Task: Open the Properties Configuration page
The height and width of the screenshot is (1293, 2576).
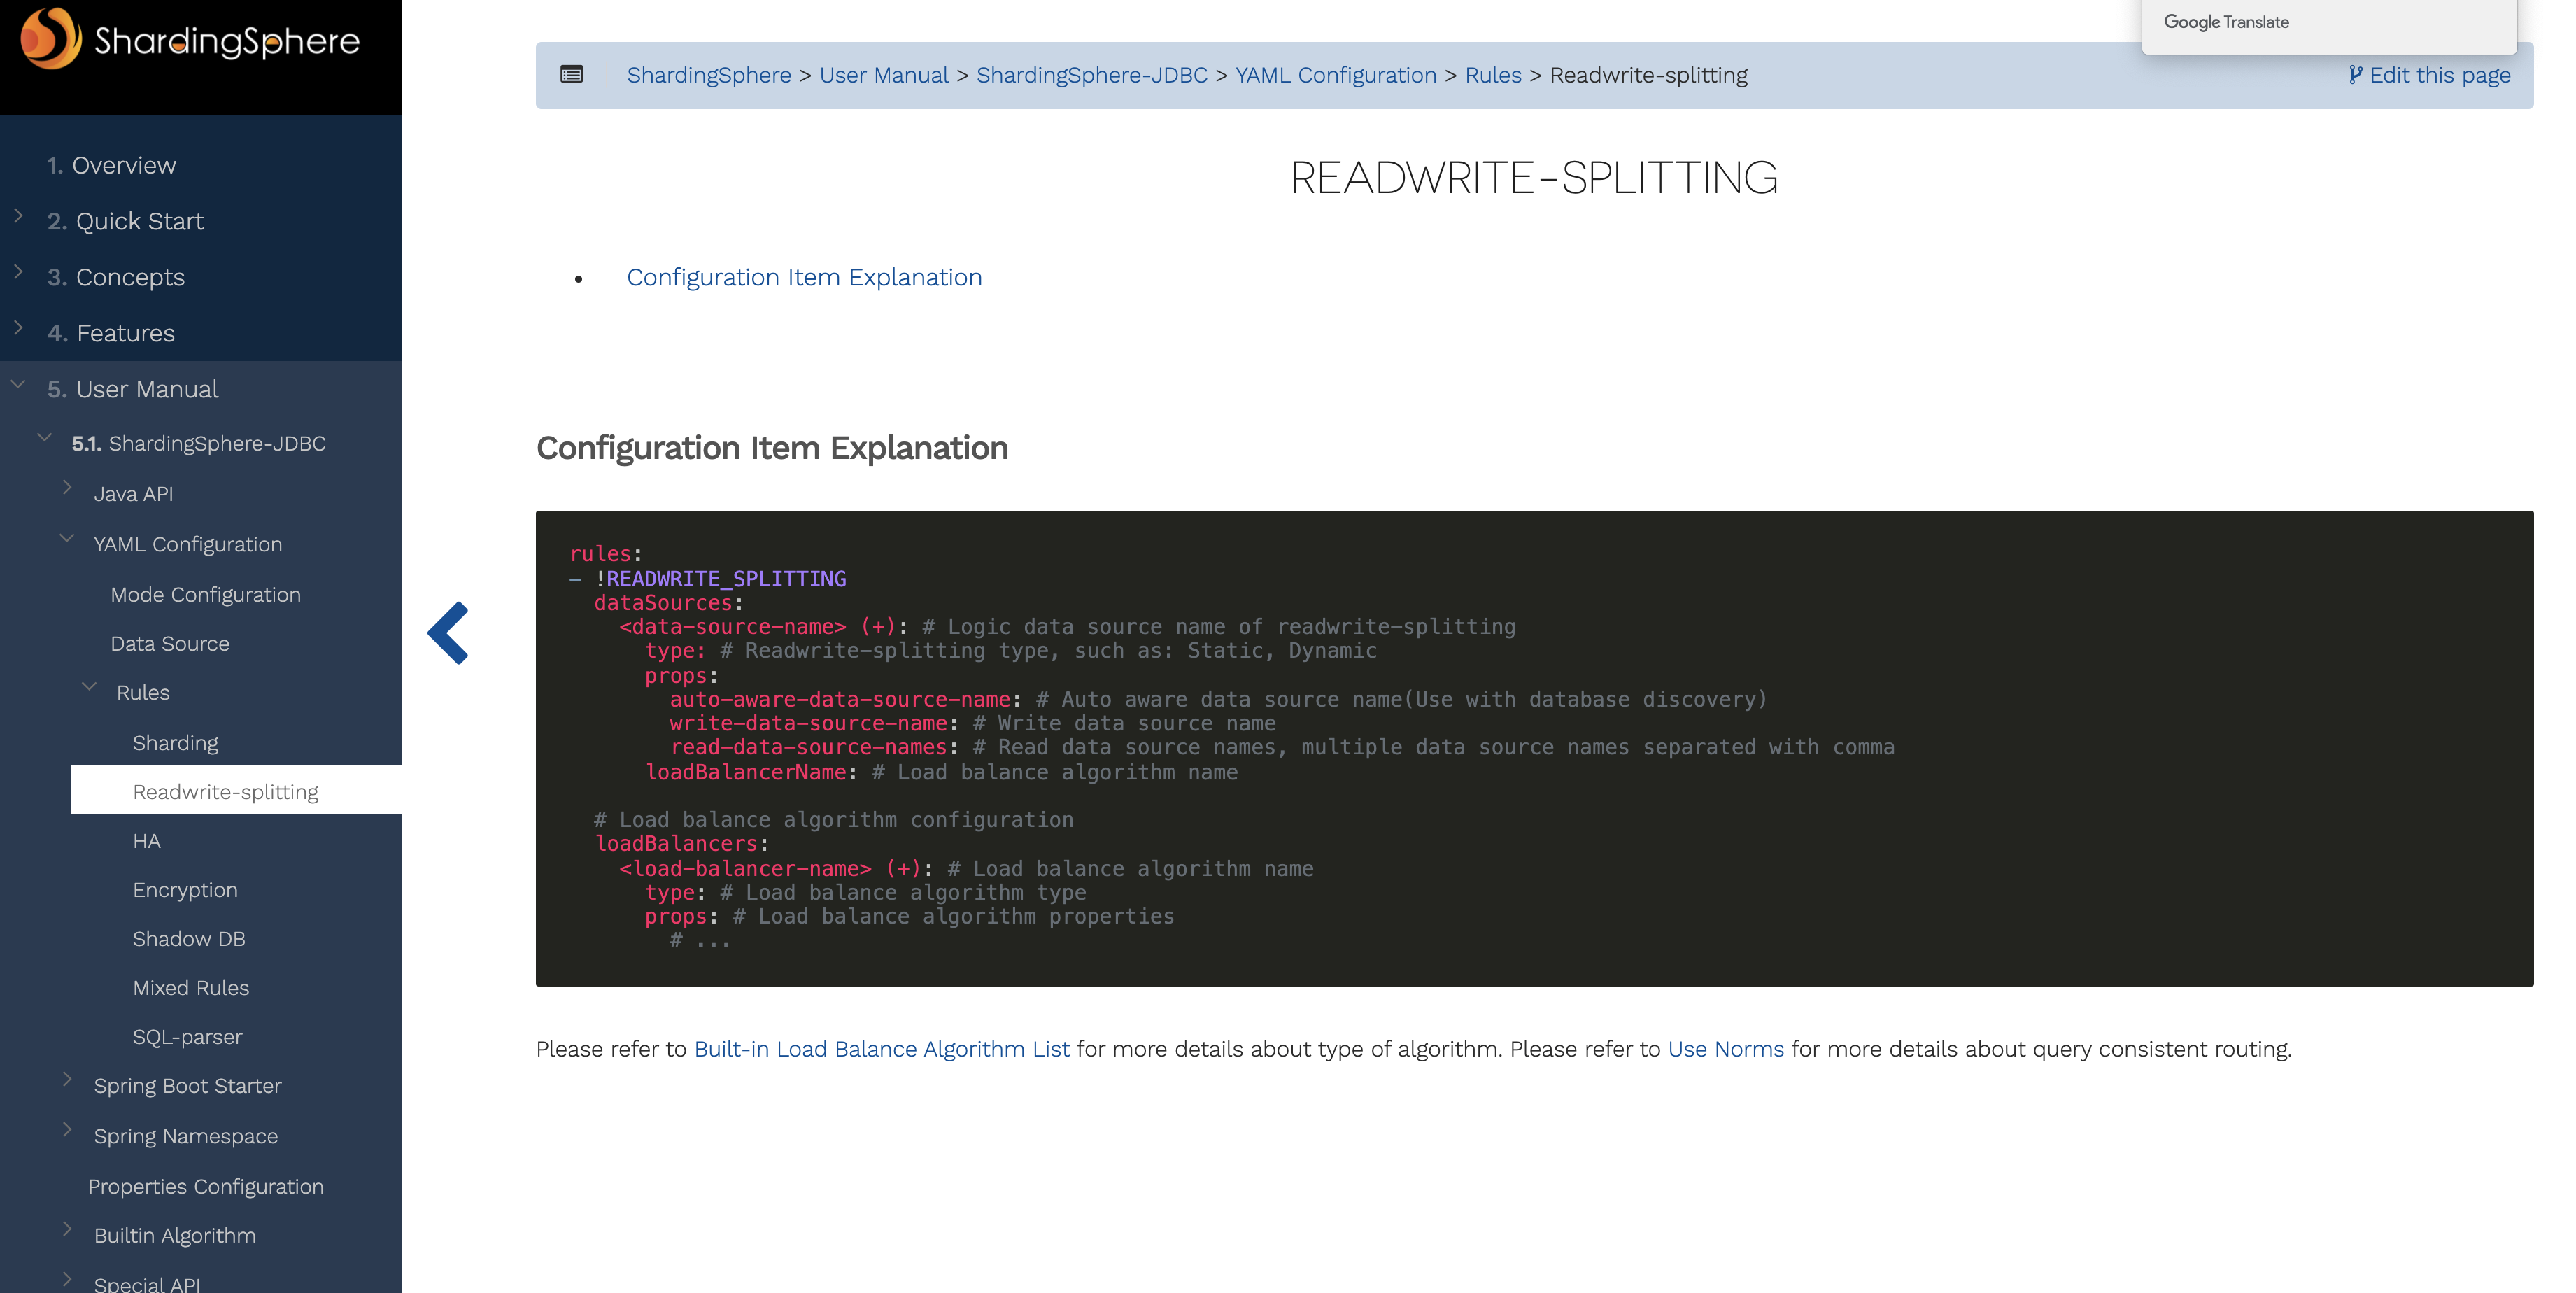Action: (205, 1187)
